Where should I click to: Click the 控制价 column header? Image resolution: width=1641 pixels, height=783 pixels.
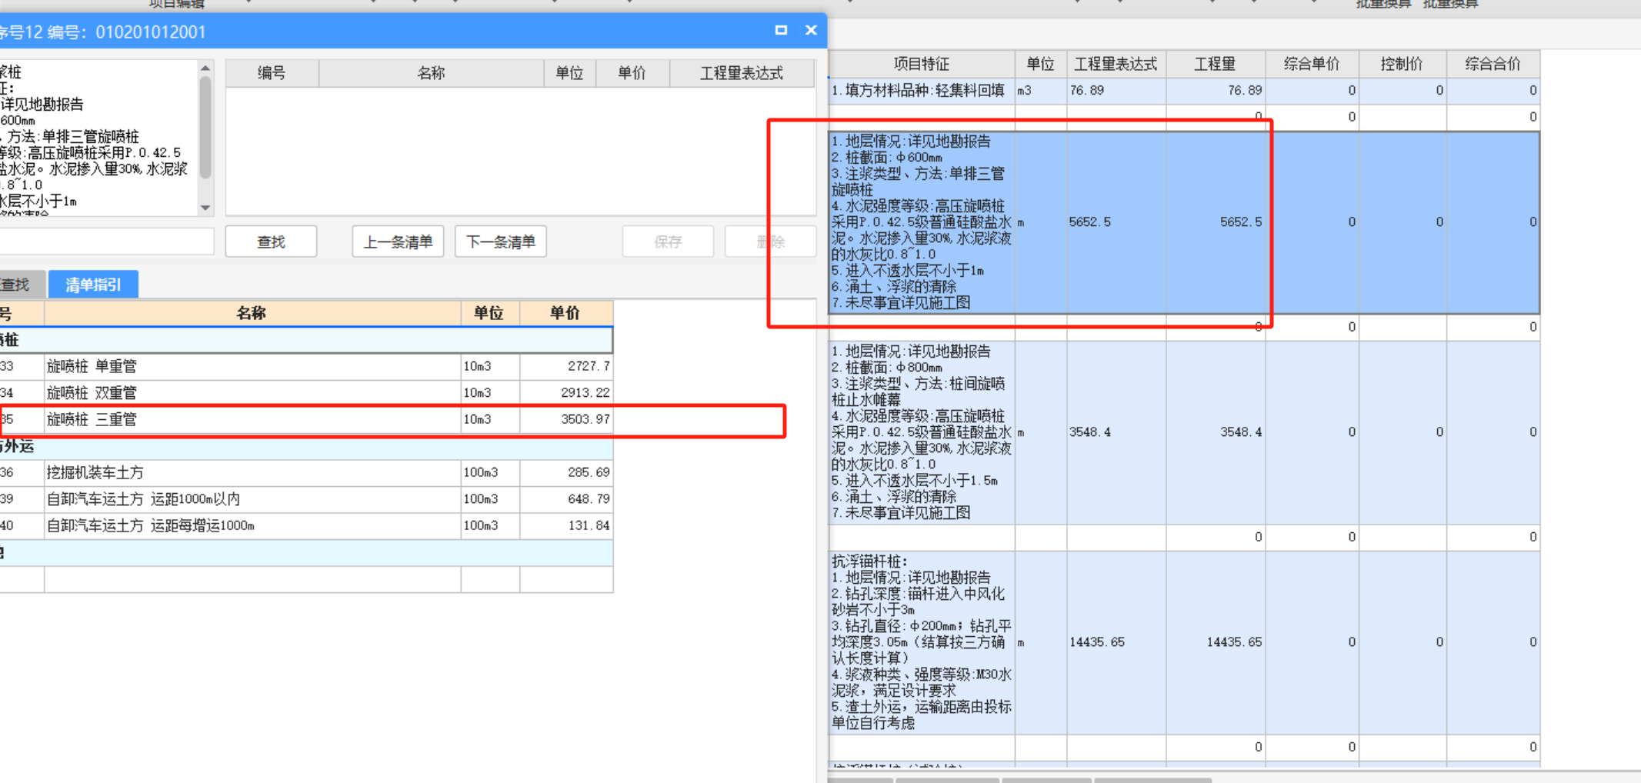(1402, 64)
